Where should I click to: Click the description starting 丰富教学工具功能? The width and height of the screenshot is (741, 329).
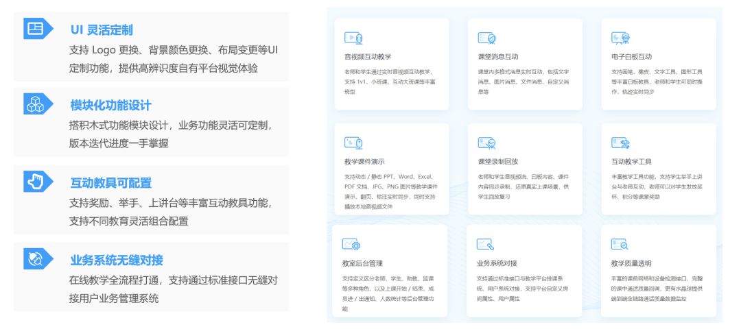coord(657,186)
